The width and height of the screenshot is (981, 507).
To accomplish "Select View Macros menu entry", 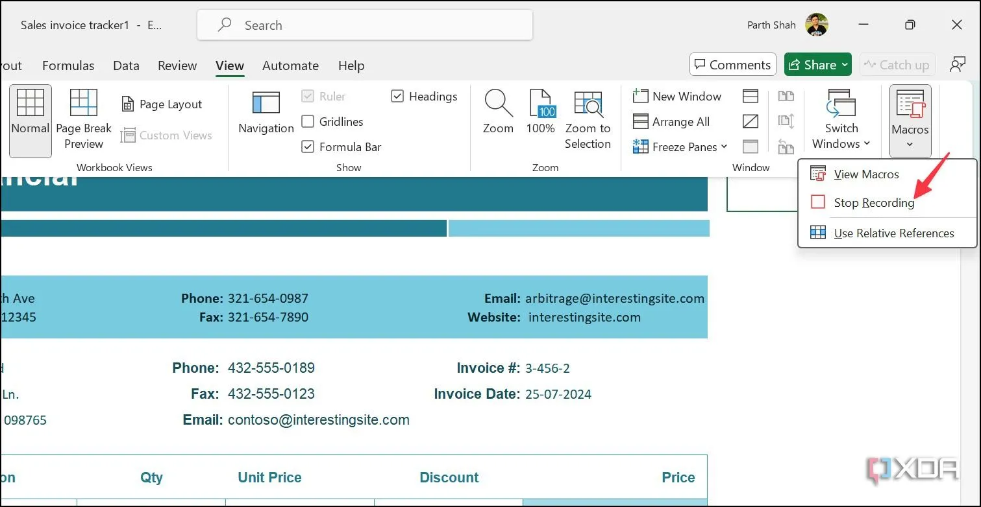I will [866, 174].
